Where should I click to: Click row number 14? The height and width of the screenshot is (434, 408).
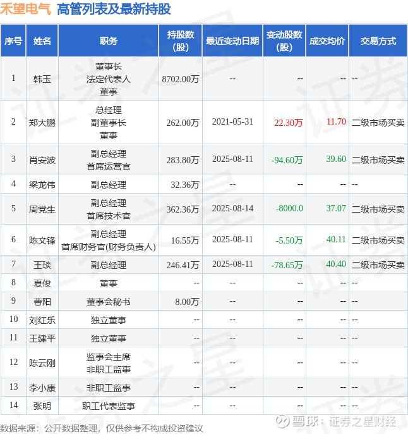(13, 405)
